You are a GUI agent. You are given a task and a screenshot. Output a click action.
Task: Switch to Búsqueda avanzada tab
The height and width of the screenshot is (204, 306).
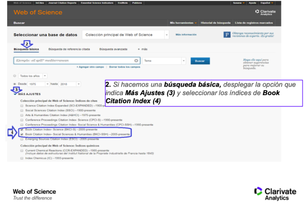(x=113, y=49)
